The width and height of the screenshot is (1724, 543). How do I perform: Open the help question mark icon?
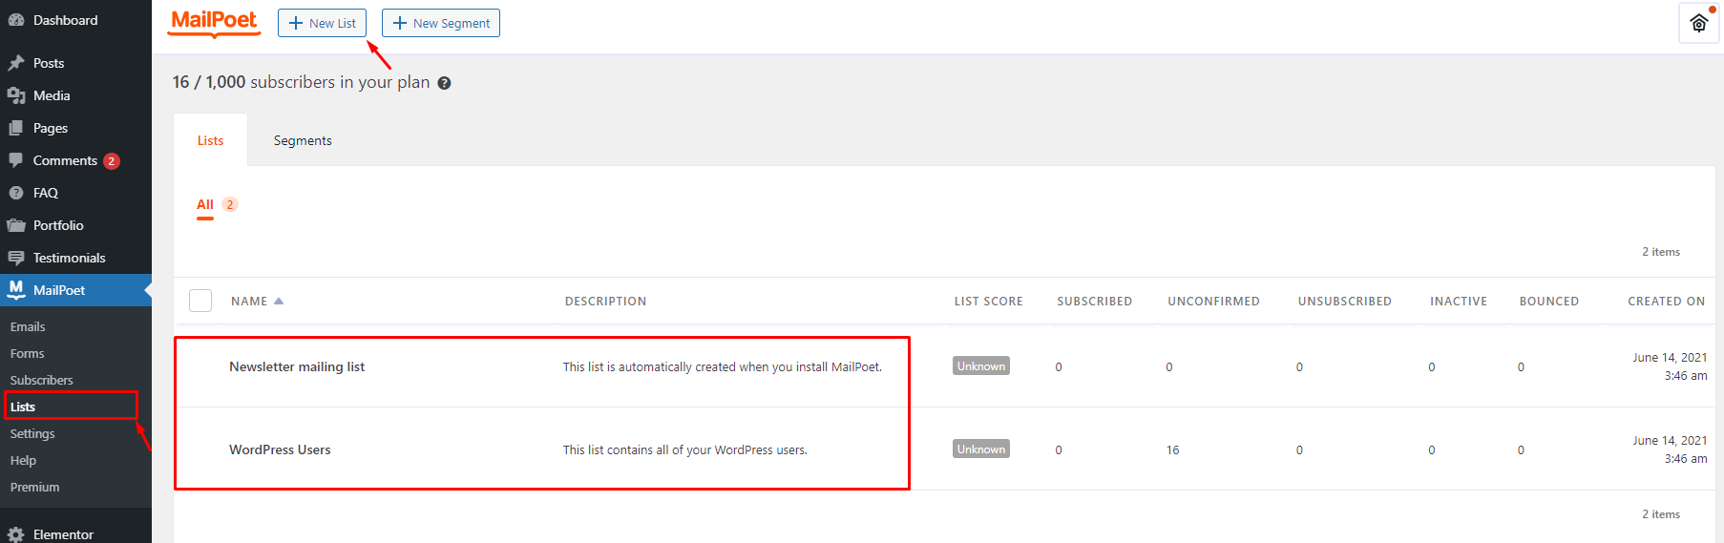pos(444,83)
